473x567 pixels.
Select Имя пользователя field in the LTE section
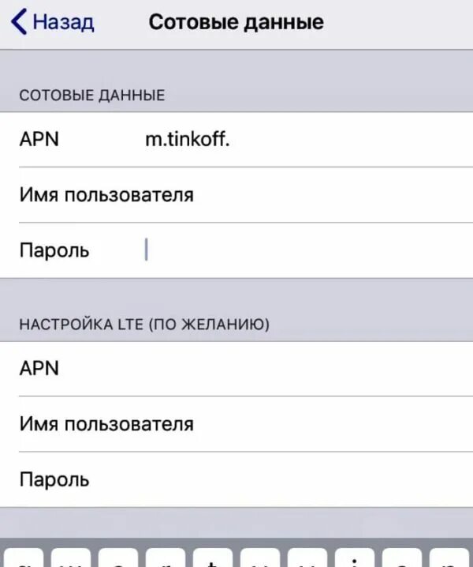(x=236, y=424)
